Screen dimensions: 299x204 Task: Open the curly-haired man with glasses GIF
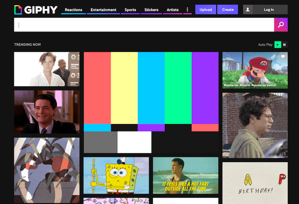(255, 125)
